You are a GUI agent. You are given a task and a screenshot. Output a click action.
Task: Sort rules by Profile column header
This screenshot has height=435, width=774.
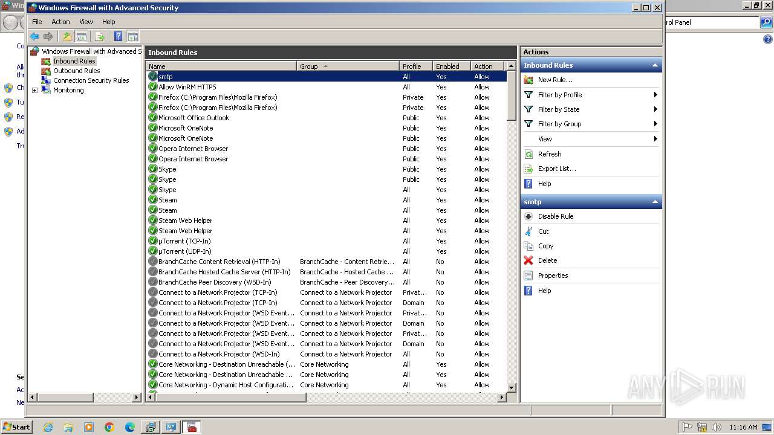pyautogui.click(x=416, y=66)
